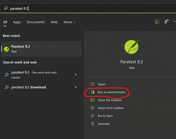Click the search magnifier icon in the search box

pyautogui.click(x=6, y=8)
